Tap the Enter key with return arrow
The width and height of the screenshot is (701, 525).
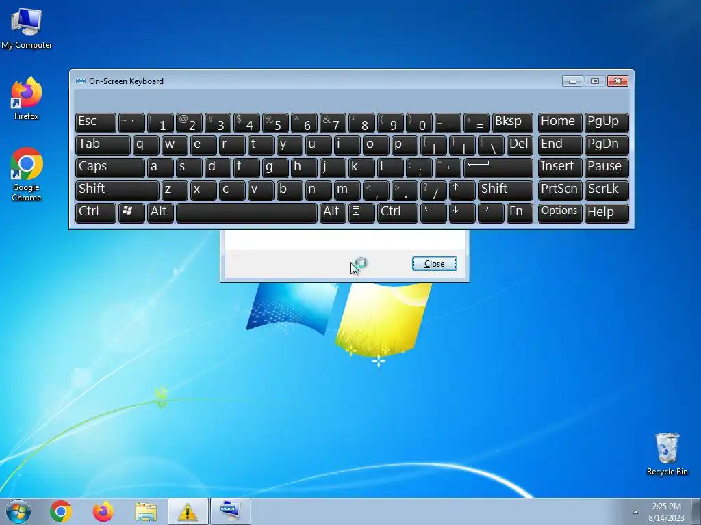(x=498, y=168)
